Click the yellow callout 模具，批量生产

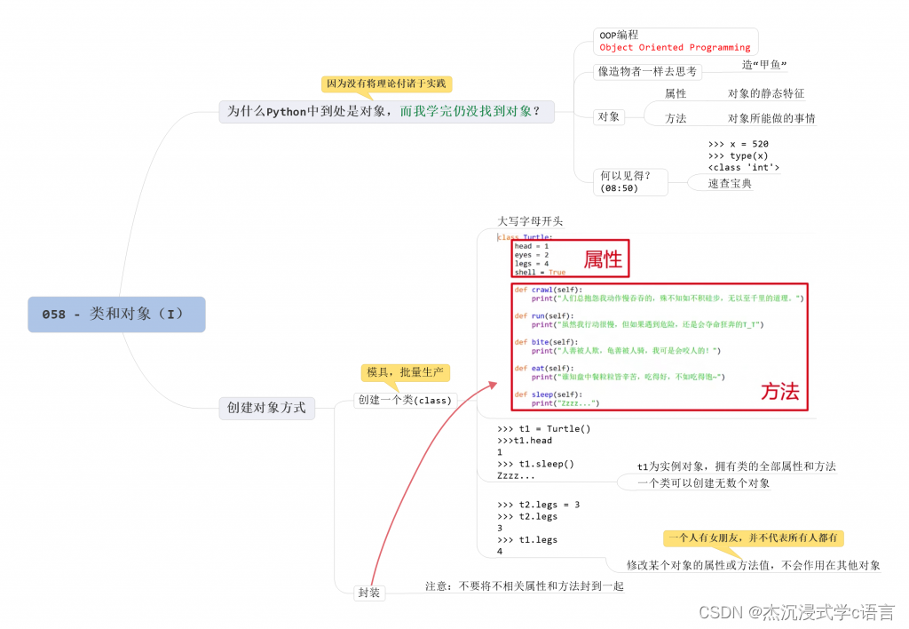[x=406, y=372]
